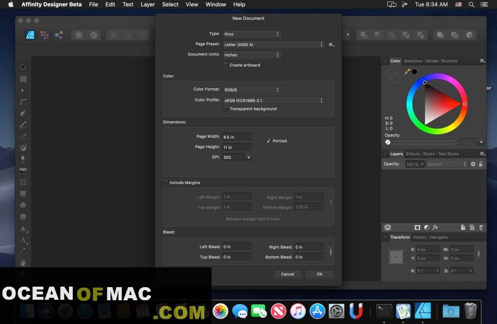The image size is (497, 324).
Task: Switch to the History tab
Action: [420, 237]
